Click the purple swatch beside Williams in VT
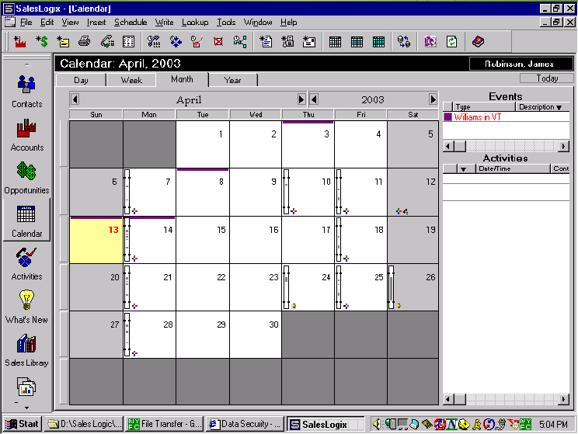The image size is (578, 434). click(447, 117)
